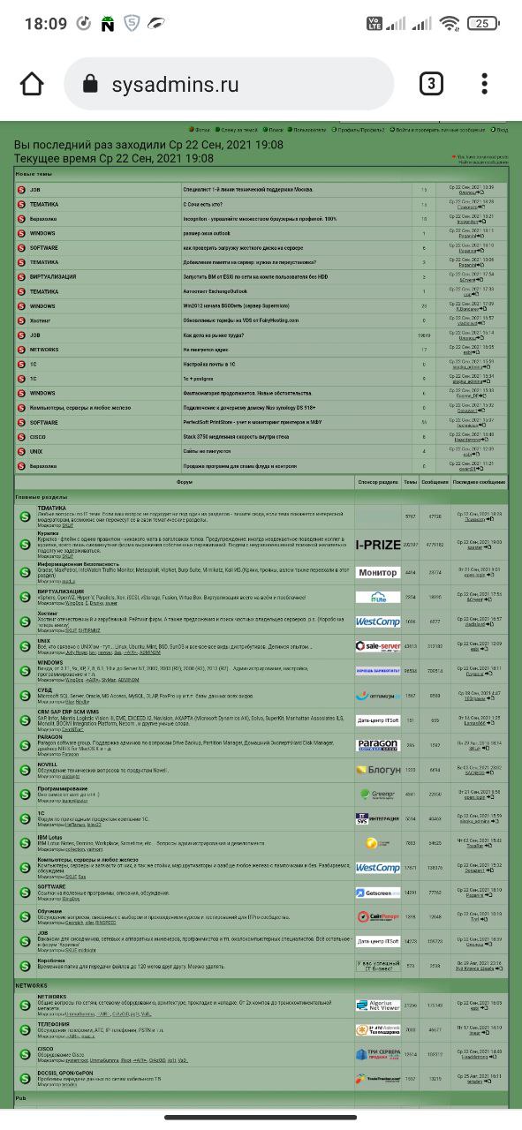Click red icon beside 'Настройка почты в 1С'
The image size is (522, 1130).
coord(21,364)
